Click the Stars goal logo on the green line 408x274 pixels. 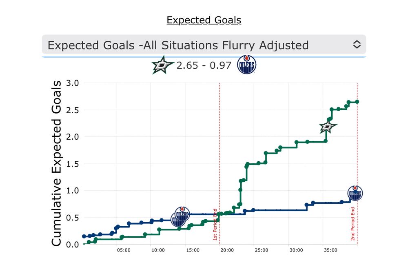[327, 127]
